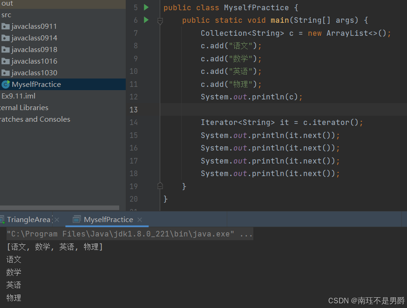Click the ellipsis to expand the java command line
This screenshot has width=407, height=308.
(x=246, y=234)
